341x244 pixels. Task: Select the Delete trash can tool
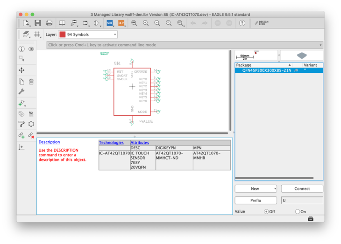(x=31, y=82)
